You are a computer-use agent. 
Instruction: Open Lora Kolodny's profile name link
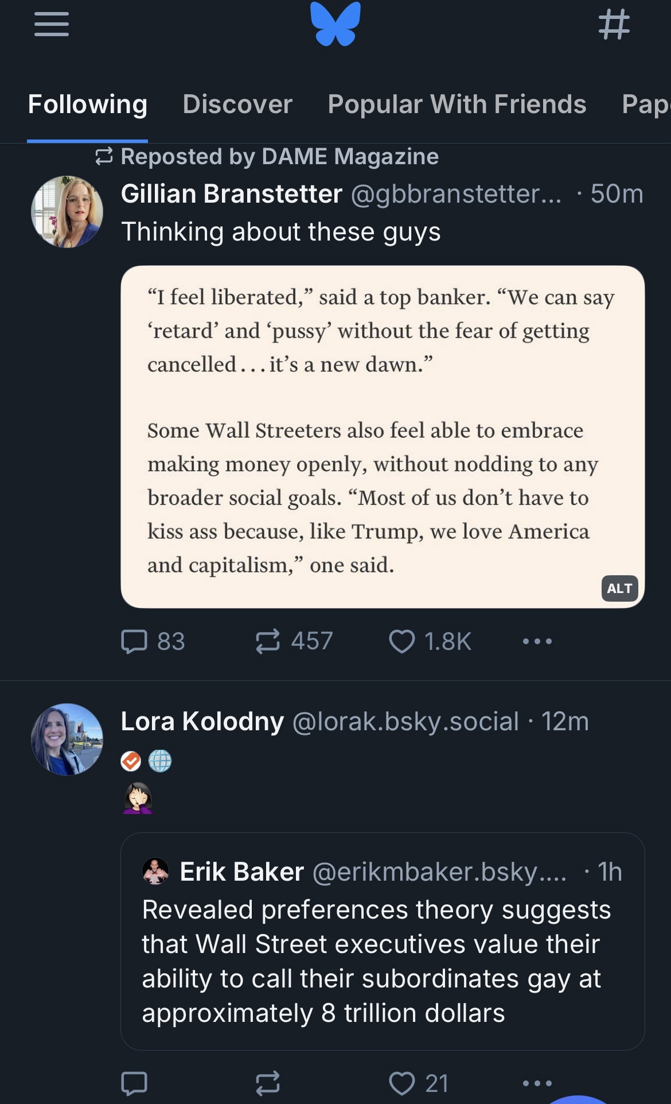pos(202,722)
